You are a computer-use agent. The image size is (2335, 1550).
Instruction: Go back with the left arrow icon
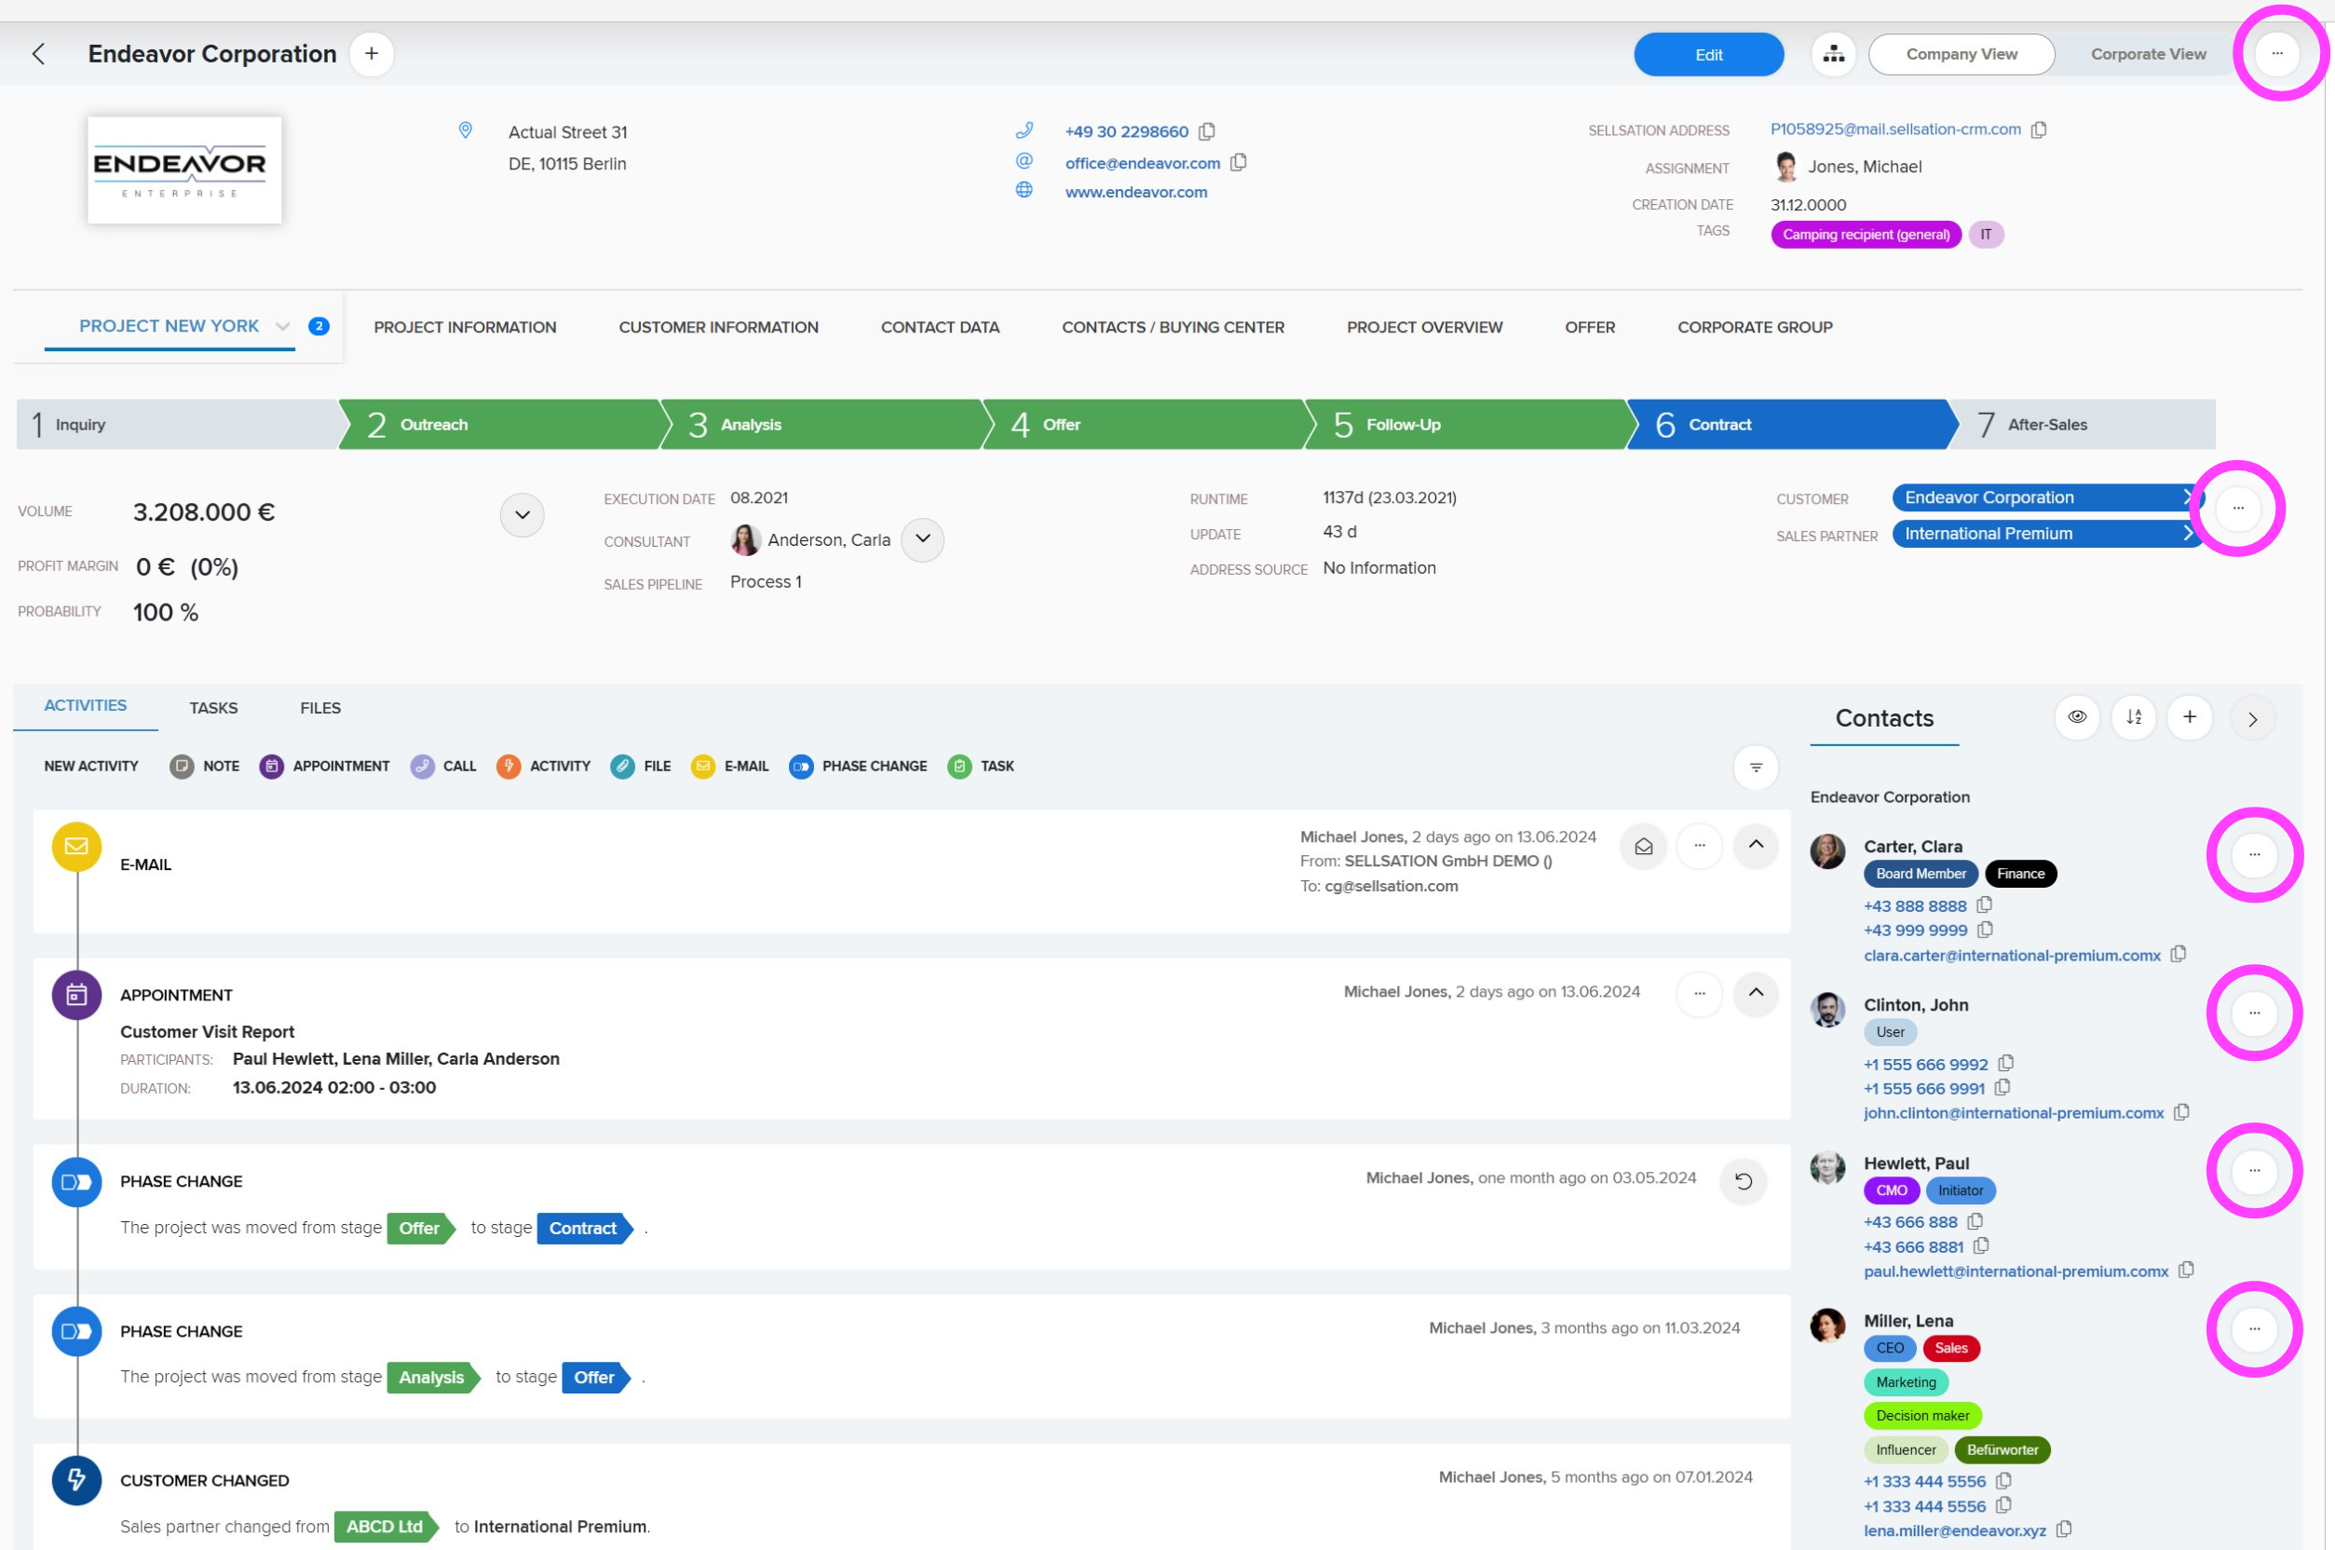click(x=38, y=54)
